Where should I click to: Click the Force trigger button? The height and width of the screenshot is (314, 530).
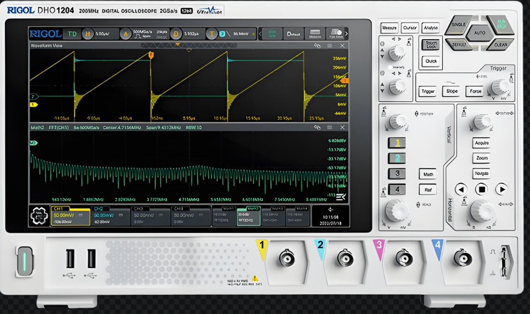(x=475, y=91)
